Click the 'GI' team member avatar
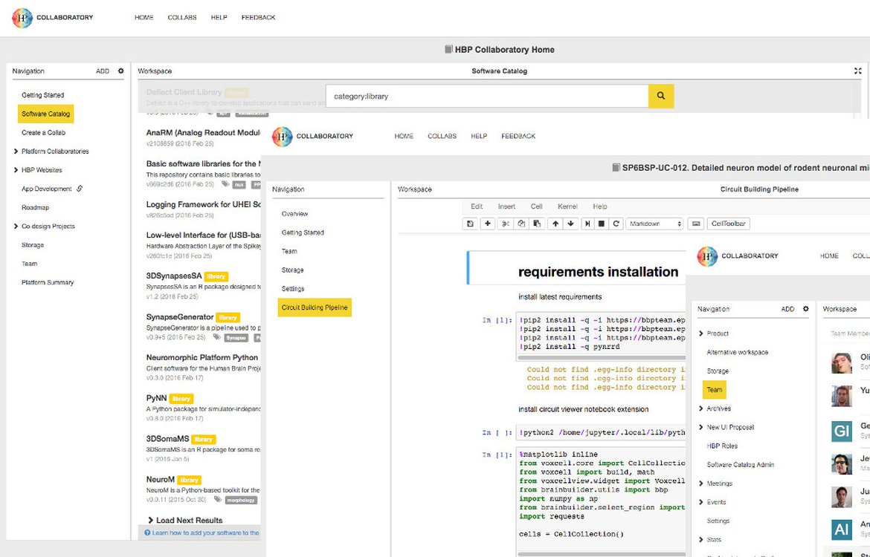The width and height of the screenshot is (870, 557). pos(842,431)
